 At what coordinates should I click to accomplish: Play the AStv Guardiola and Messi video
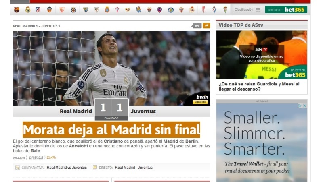[262, 54]
